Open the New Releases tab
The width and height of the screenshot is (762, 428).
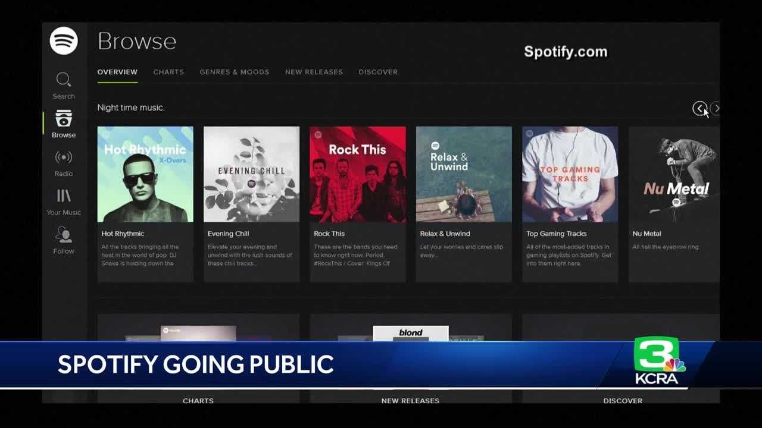coord(314,72)
